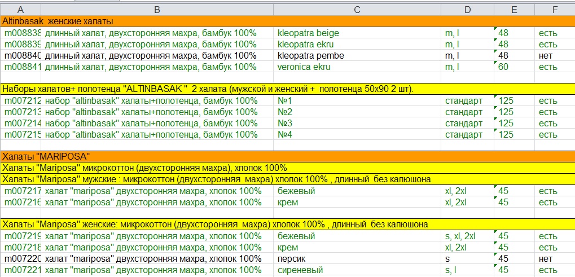
Task: Select column C header
Action: point(357,10)
